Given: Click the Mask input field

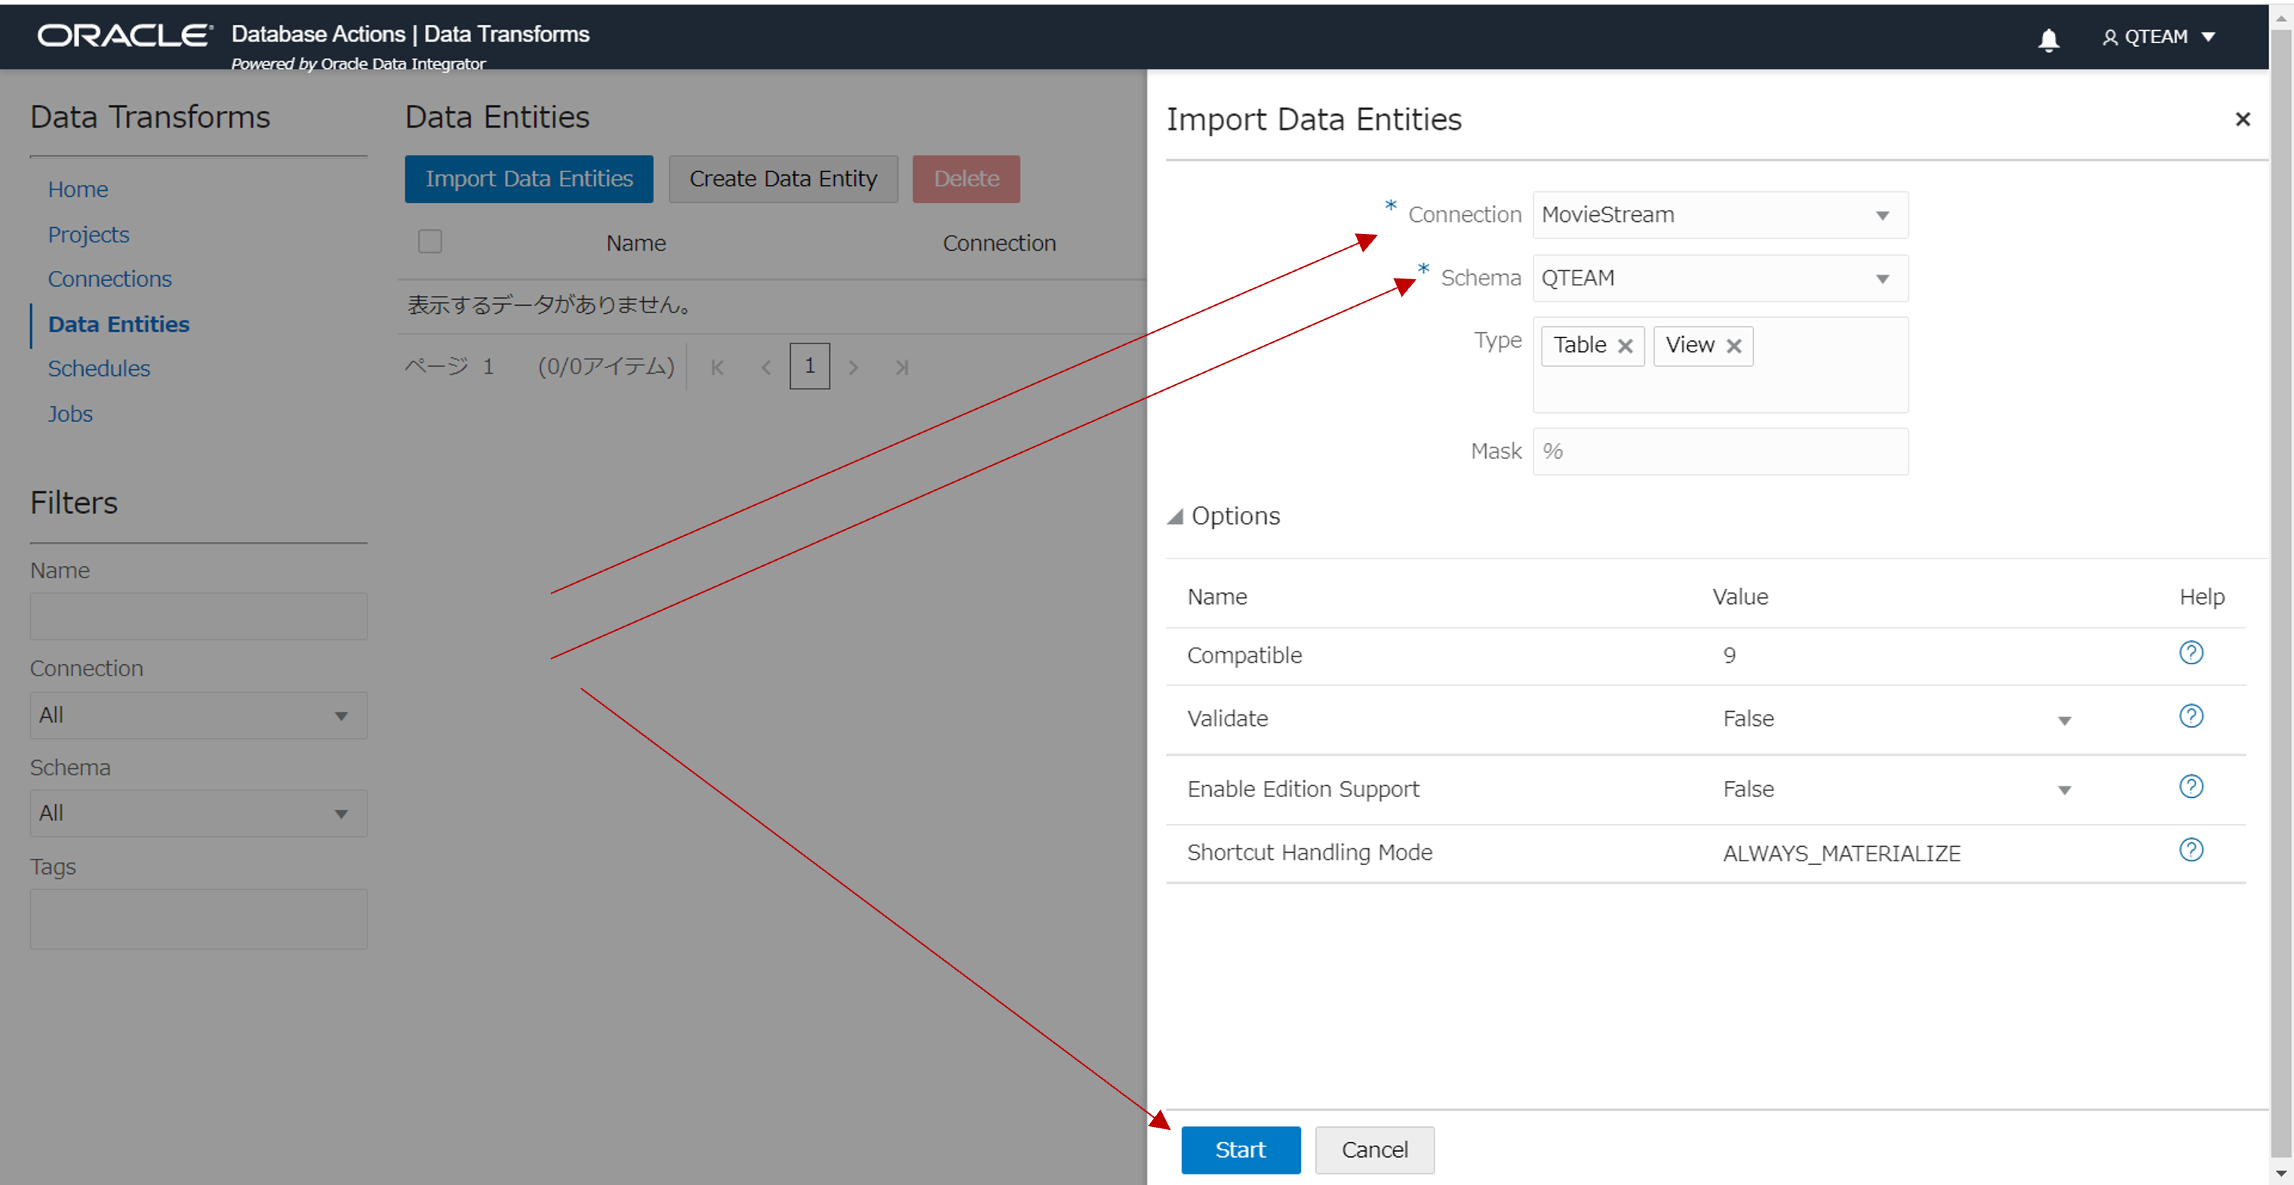Looking at the screenshot, I should coord(1719,451).
